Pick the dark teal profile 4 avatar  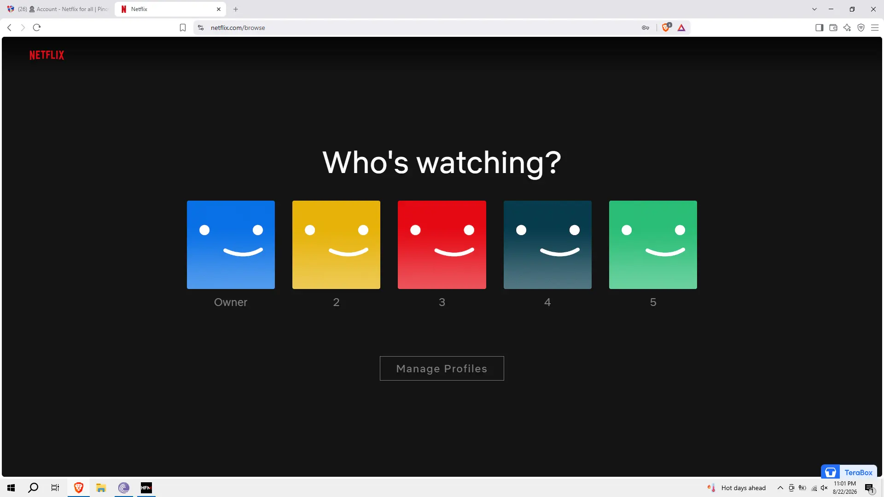(x=547, y=245)
